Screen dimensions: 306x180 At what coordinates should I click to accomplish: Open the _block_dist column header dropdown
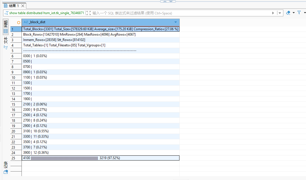coord(176,22)
